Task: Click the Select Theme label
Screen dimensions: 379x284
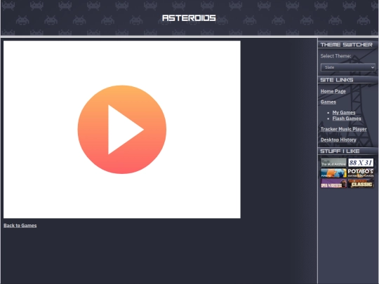Action: pos(335,56)
